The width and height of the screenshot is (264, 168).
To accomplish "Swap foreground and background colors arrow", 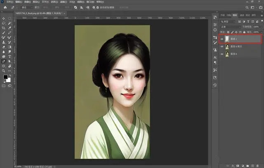I will tap(10, 76).
